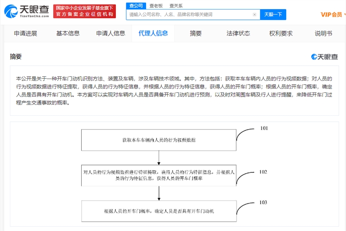
Task: Click flowchart step box 对人员的行为视频数据进行特征提取
Action: pos(159,175)
